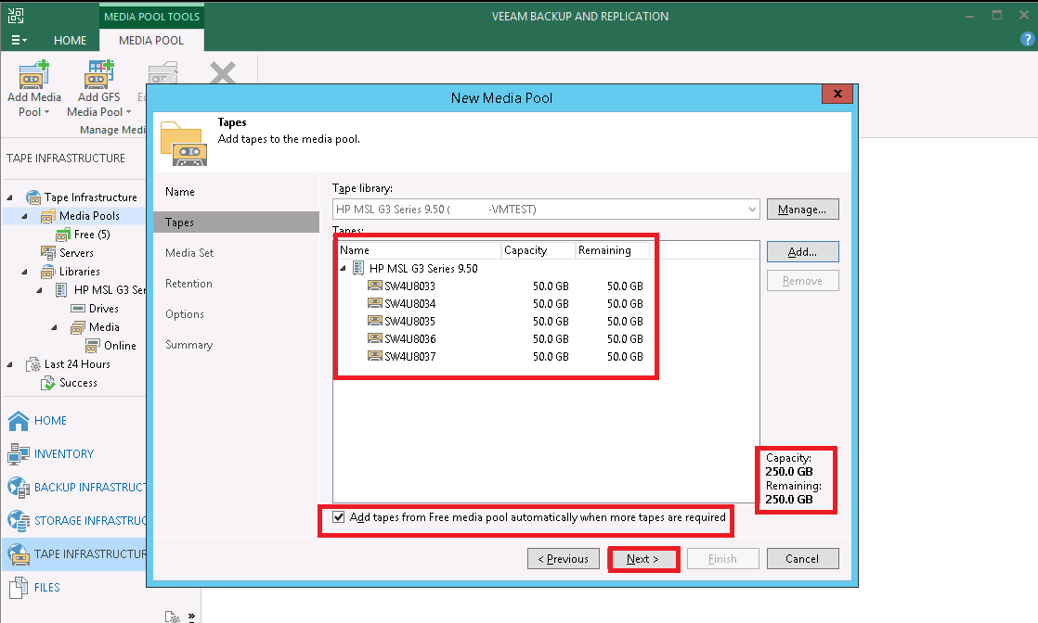Click the Manage button for tape libraries
Screen dimensions: 1038x623
(802, 209)
